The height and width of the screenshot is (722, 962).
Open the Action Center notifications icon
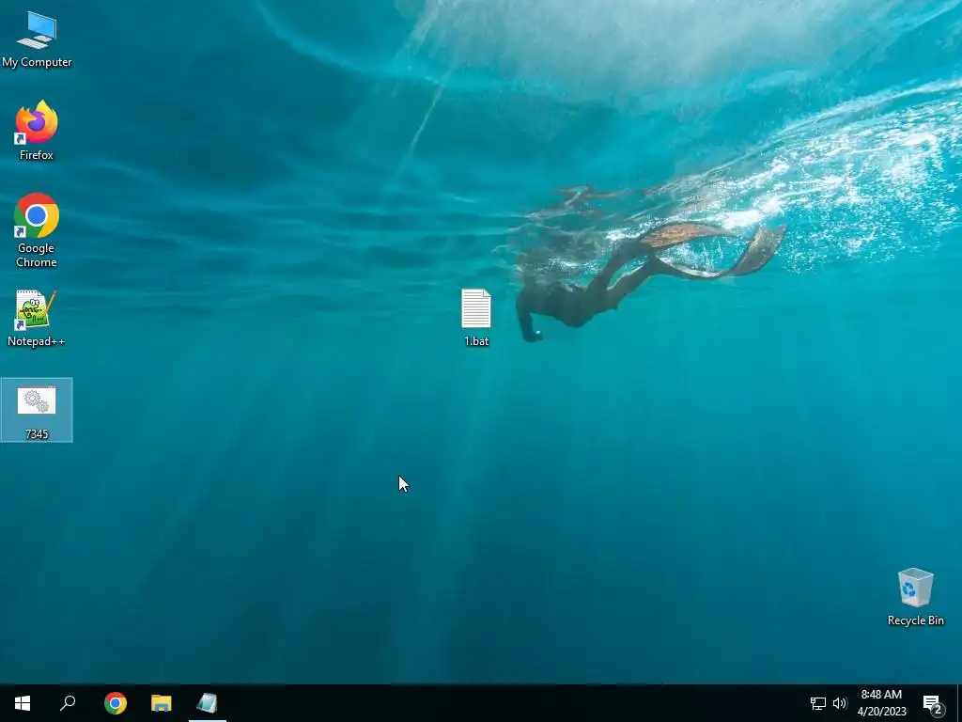coord(933,703)
